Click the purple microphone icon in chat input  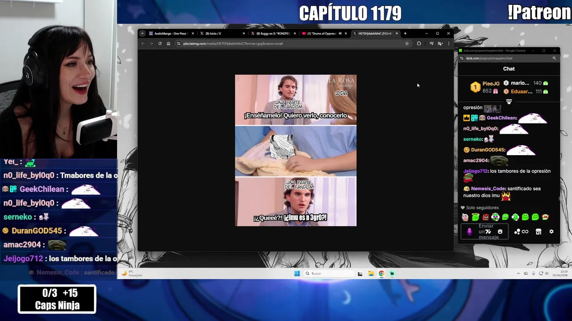(469, 231)
